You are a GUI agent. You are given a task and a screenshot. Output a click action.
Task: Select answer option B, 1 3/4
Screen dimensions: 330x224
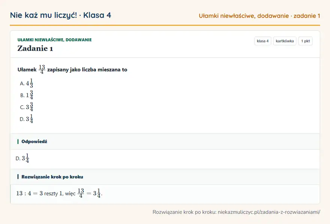pos(27,95)
